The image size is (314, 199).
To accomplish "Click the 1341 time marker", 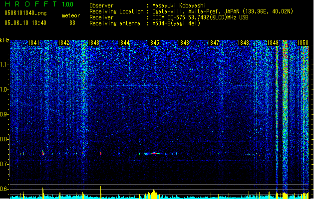I will pyautogui.click(x=33, y=43).
